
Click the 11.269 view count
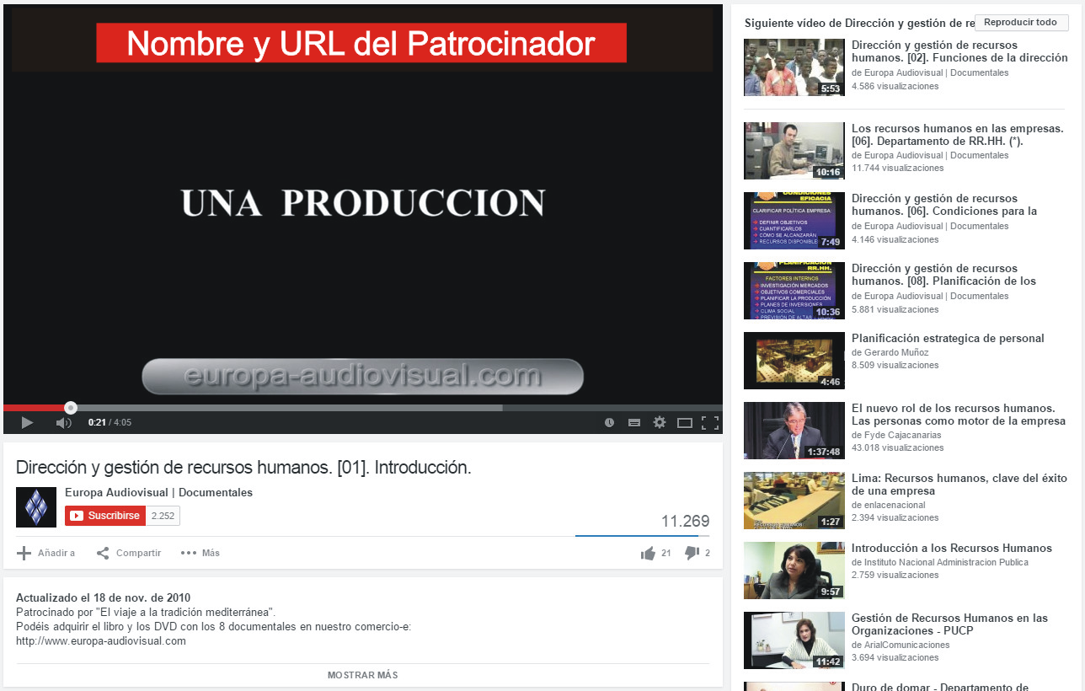pos(685,522)
